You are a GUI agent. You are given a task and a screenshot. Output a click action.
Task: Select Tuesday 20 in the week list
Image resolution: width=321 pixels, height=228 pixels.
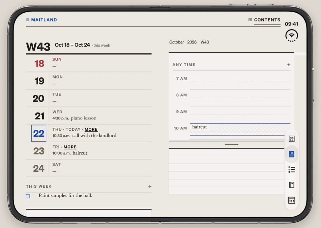89,98
